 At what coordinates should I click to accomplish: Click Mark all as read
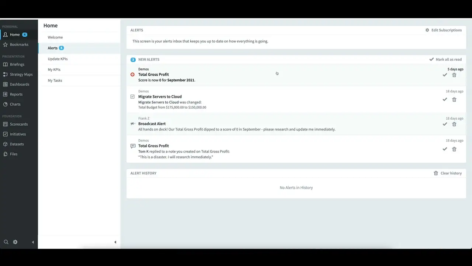(x=445, y=59)
